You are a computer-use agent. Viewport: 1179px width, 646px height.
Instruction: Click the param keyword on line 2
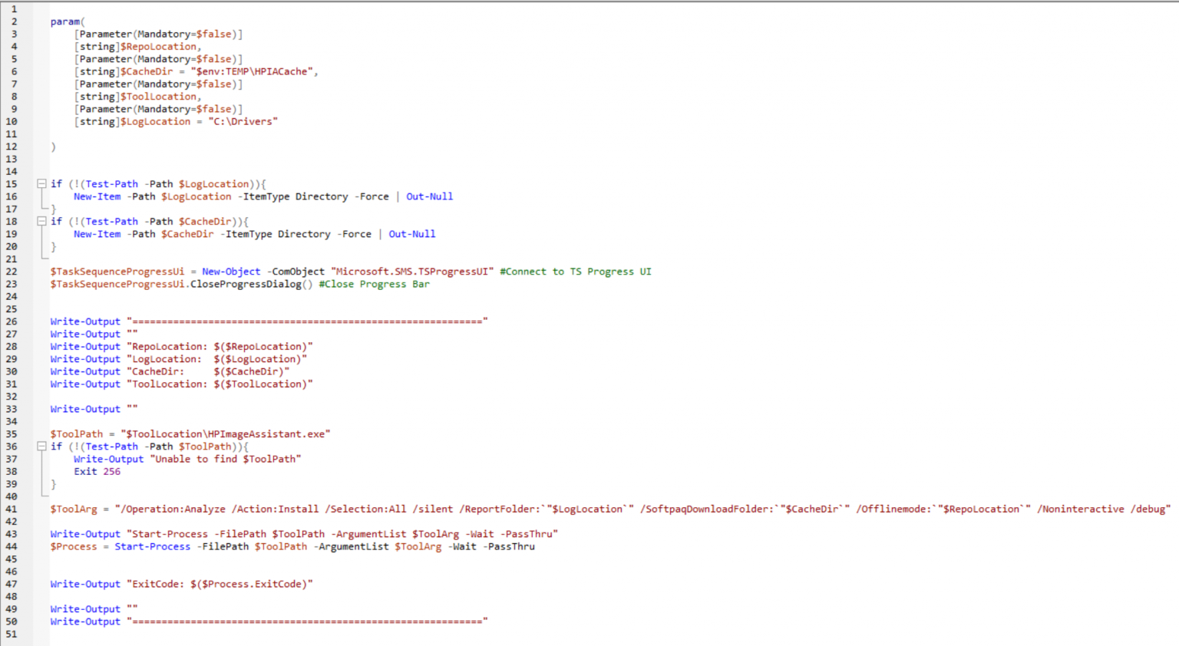point(65,21)
